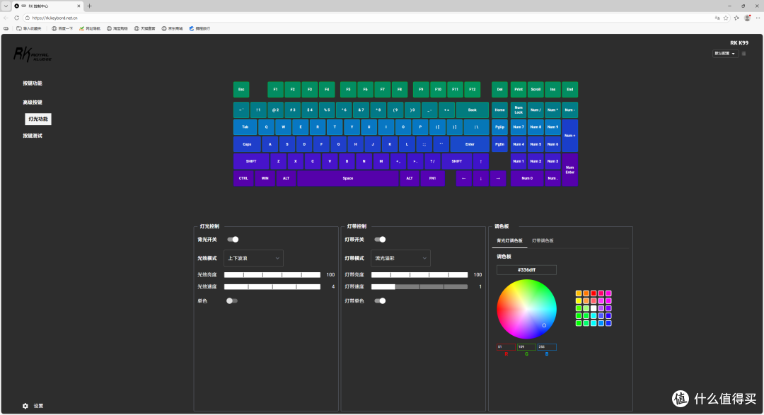Screen dimensions: 764x415
Task: Open the browser more options menu
Action: [758, 18]
